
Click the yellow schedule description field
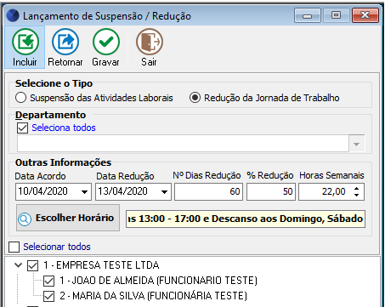(x=246, y=219)
